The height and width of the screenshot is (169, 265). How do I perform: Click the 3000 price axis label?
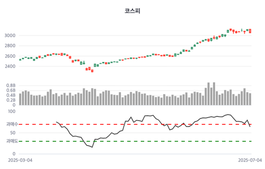10,36
